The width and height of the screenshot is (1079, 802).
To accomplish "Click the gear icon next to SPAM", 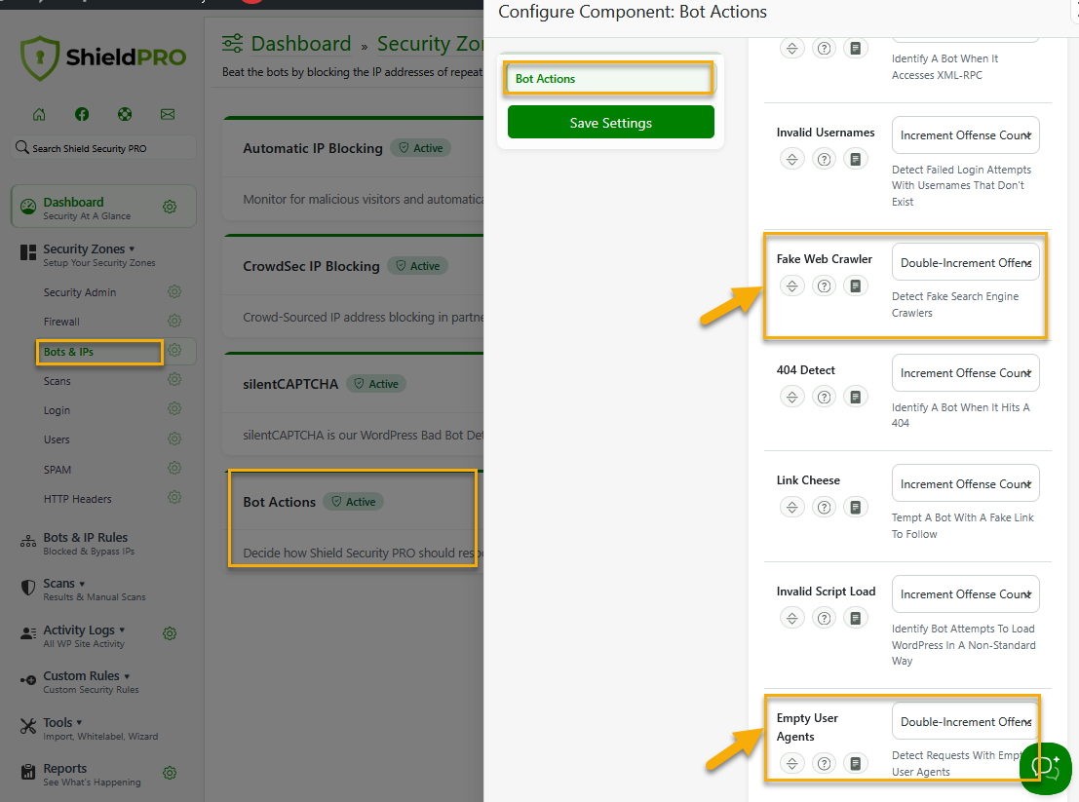I will 174,469.
